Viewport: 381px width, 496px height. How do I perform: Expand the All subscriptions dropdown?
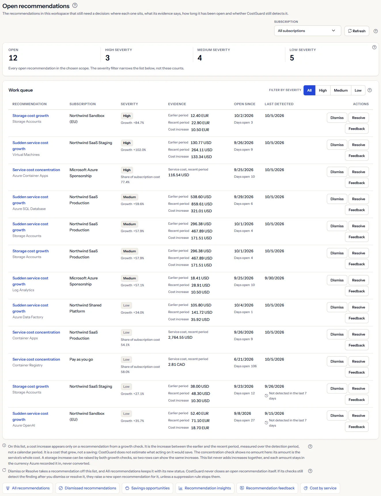pos(308,31)
